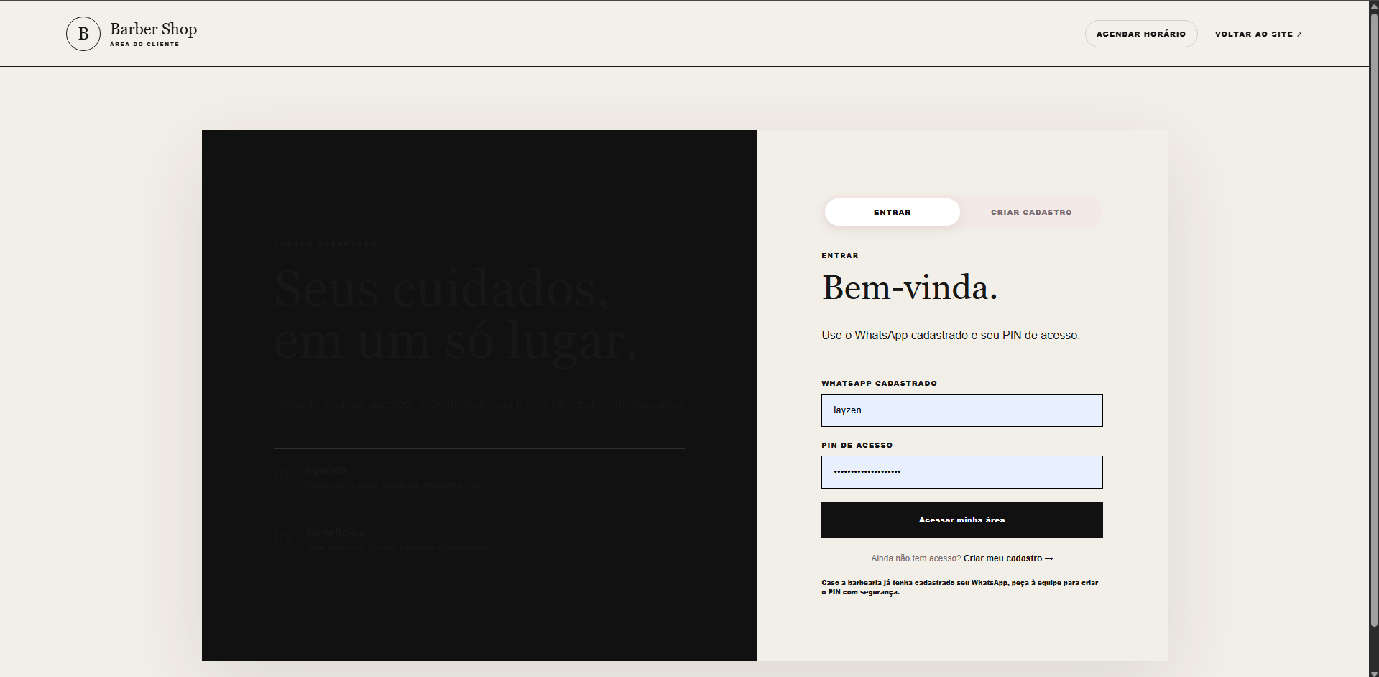This screenshot has height=677, width=1379.
Task: Click the 'Área do Cliente' subtitle
Action: click(144, 45)
